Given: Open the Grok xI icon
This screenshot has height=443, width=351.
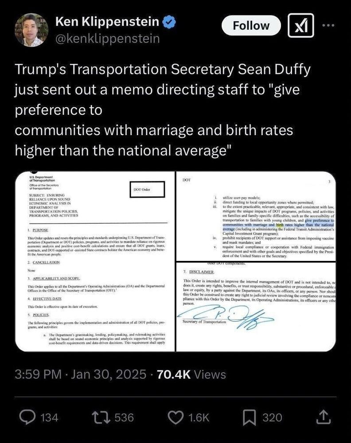Looking at the screenshot, I should 300,25.
